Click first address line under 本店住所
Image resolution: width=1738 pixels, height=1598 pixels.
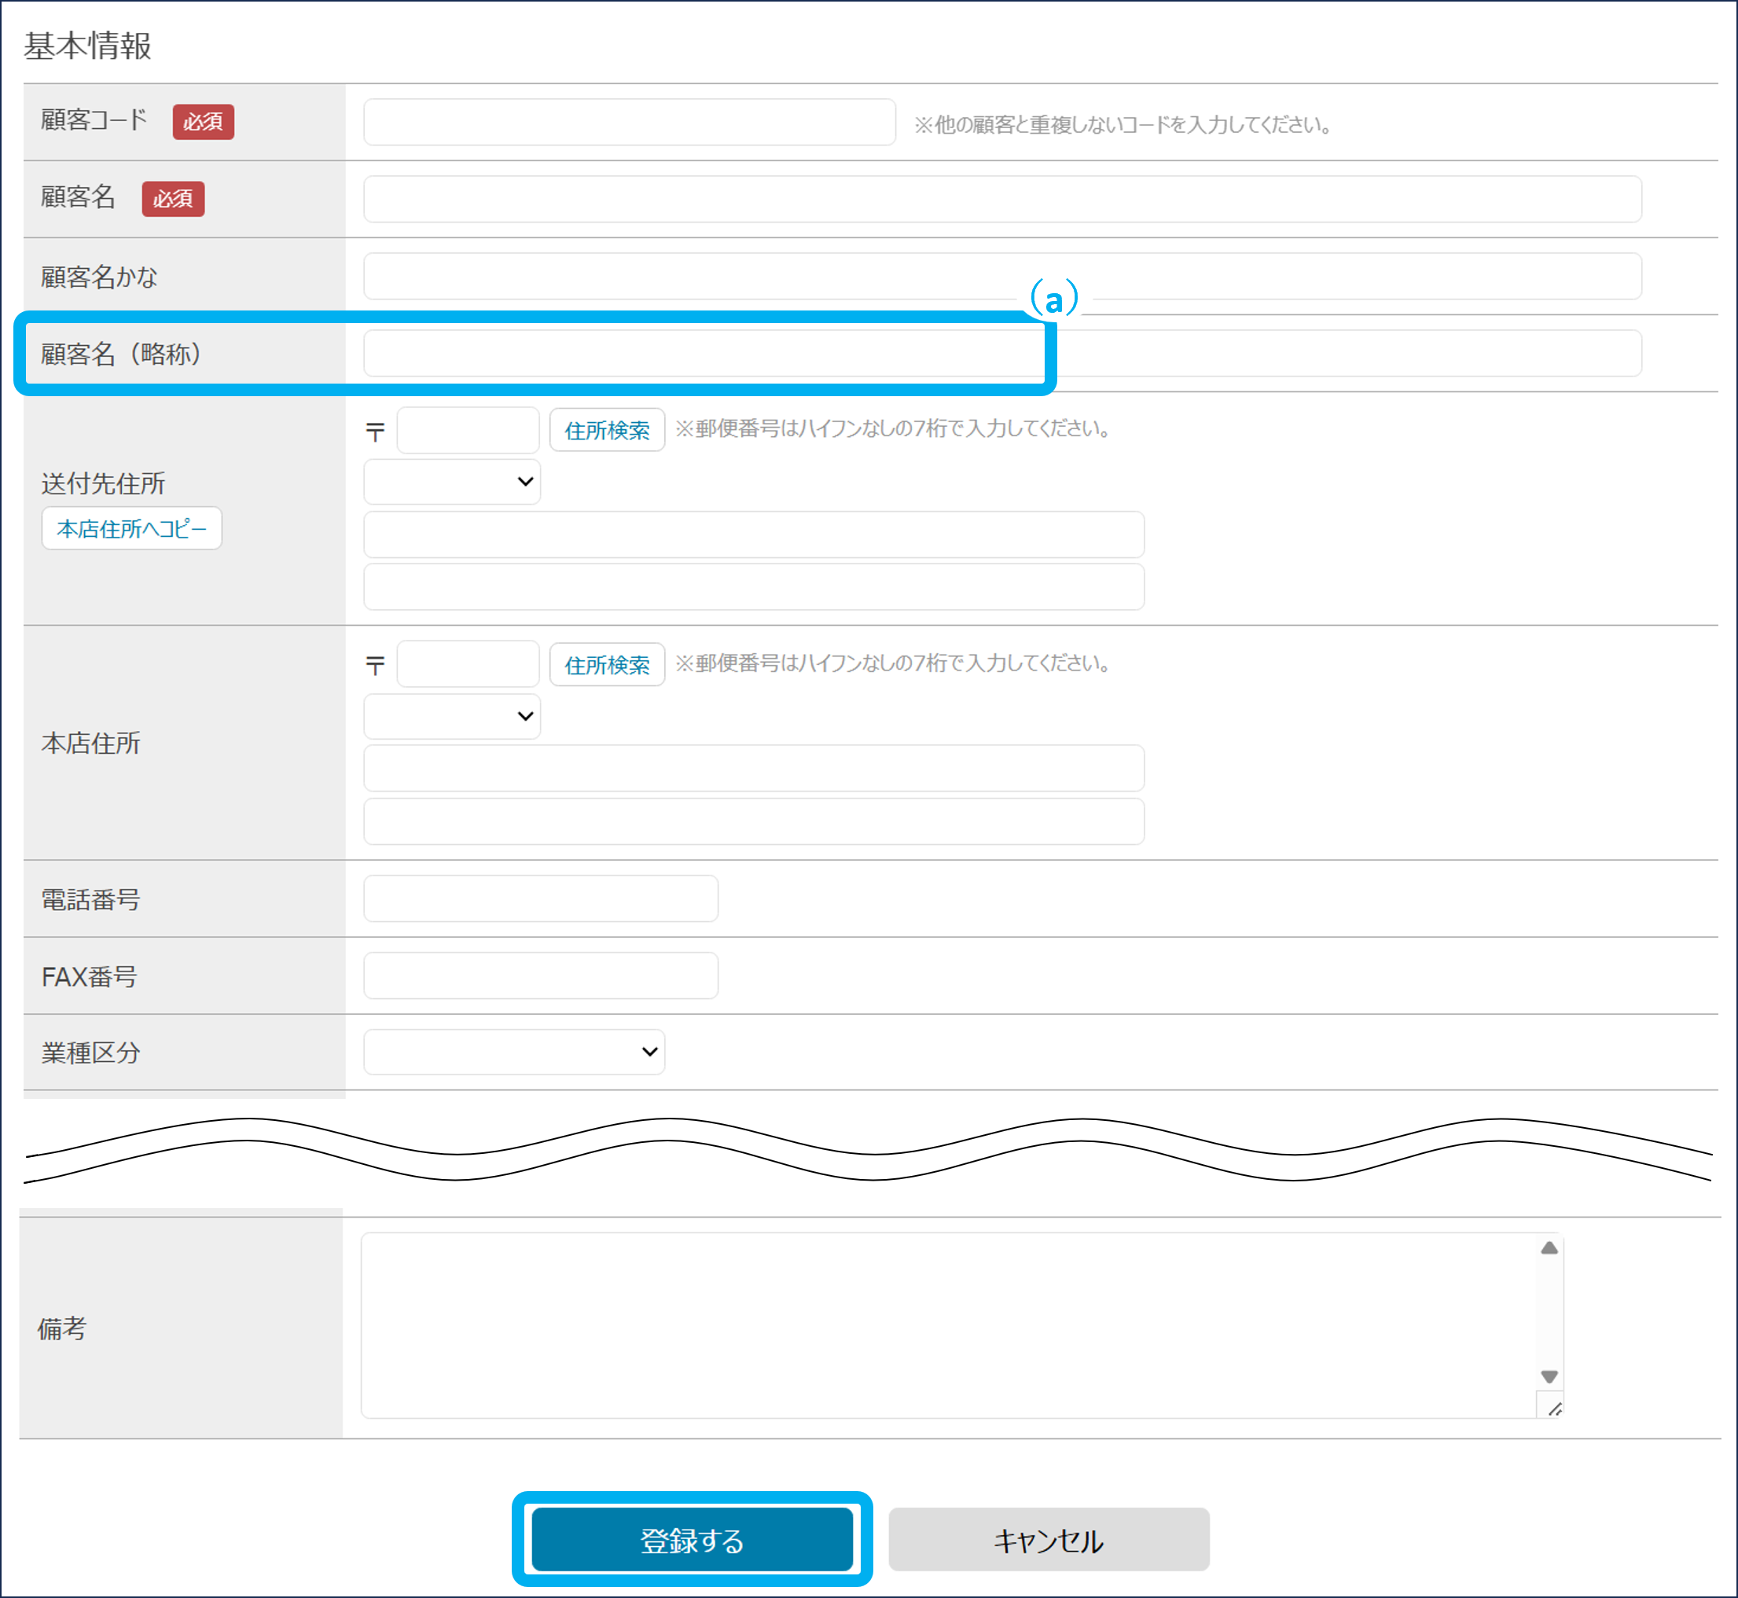[x=753, y=768]
